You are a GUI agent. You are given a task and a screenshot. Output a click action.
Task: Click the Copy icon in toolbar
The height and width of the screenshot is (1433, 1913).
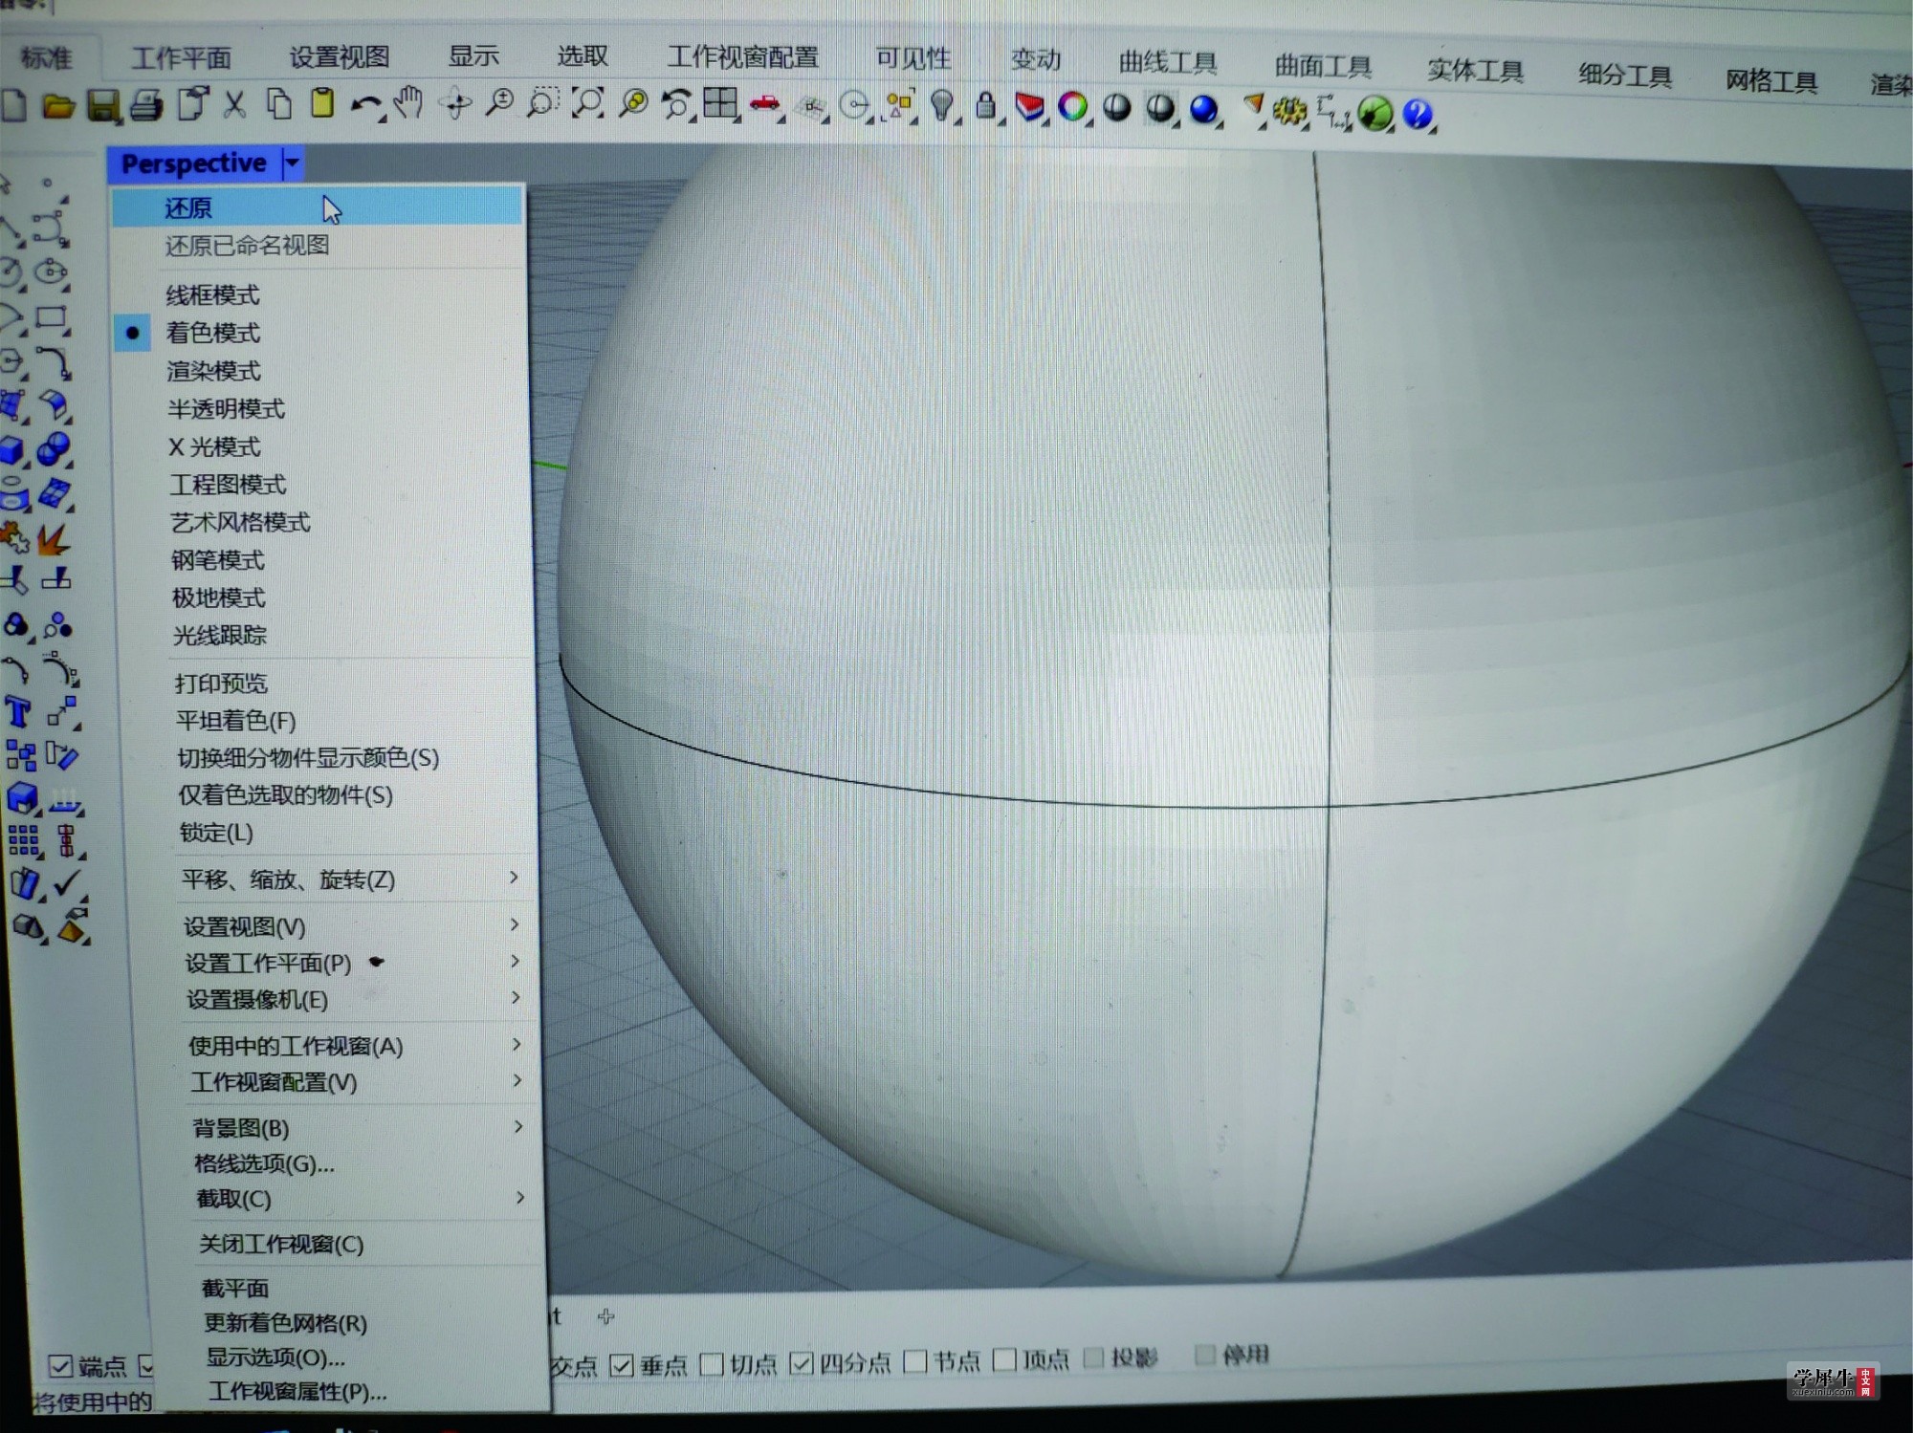tap(279, 102)
